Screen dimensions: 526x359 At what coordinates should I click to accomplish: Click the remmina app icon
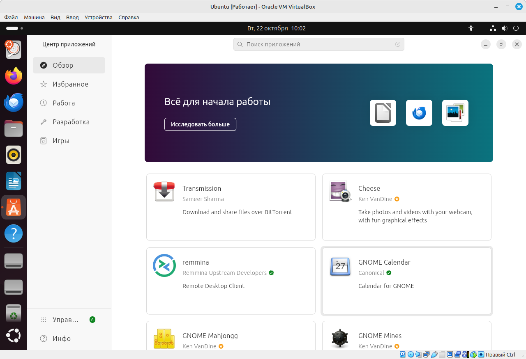[164, 265]
